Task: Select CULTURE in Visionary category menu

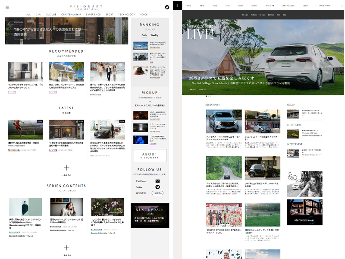Action: [x=51, y=15]
